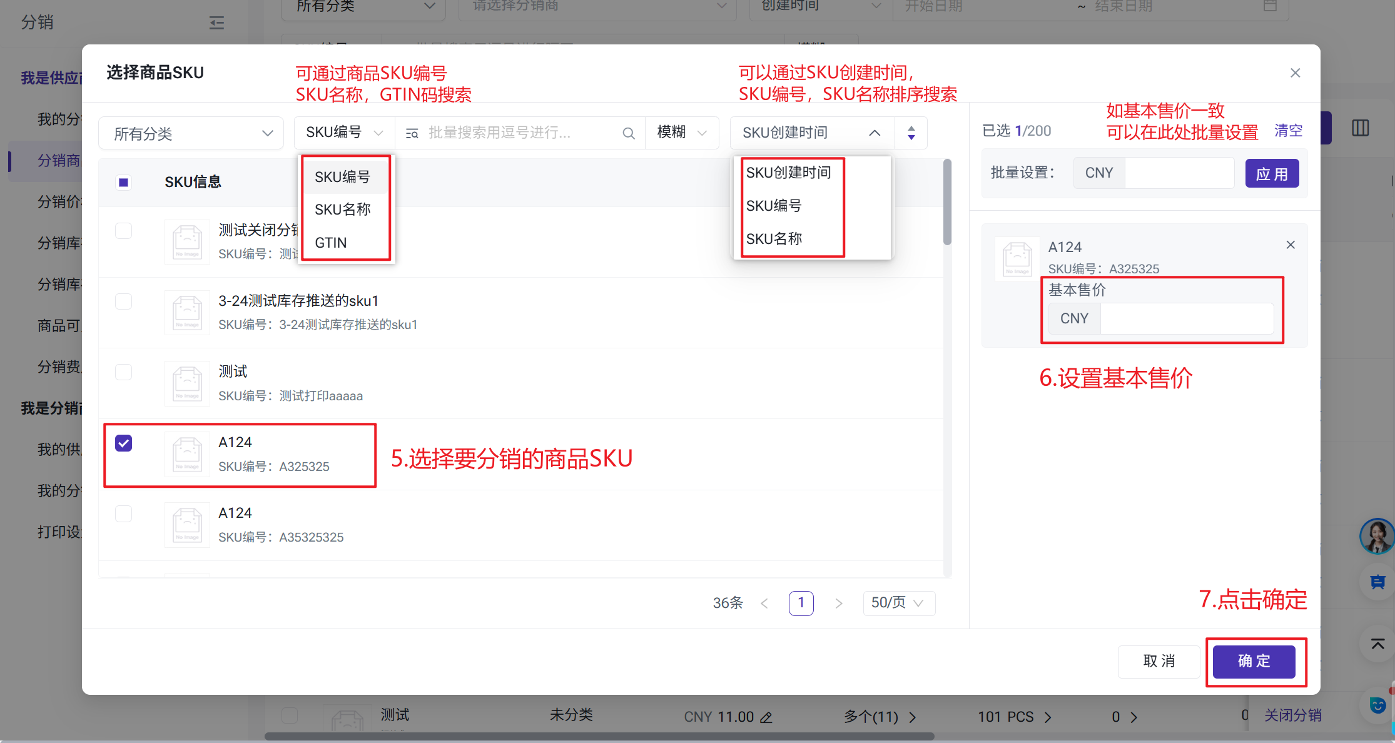The image size is (1395, 743).
Task: Select GTIN from search type menu
Action: [331, 243]
